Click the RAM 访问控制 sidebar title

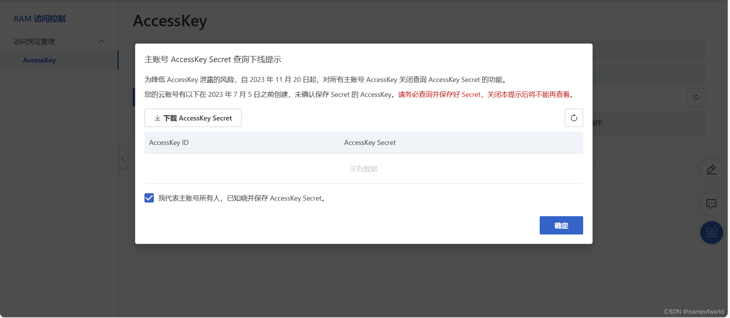(40, 19)
